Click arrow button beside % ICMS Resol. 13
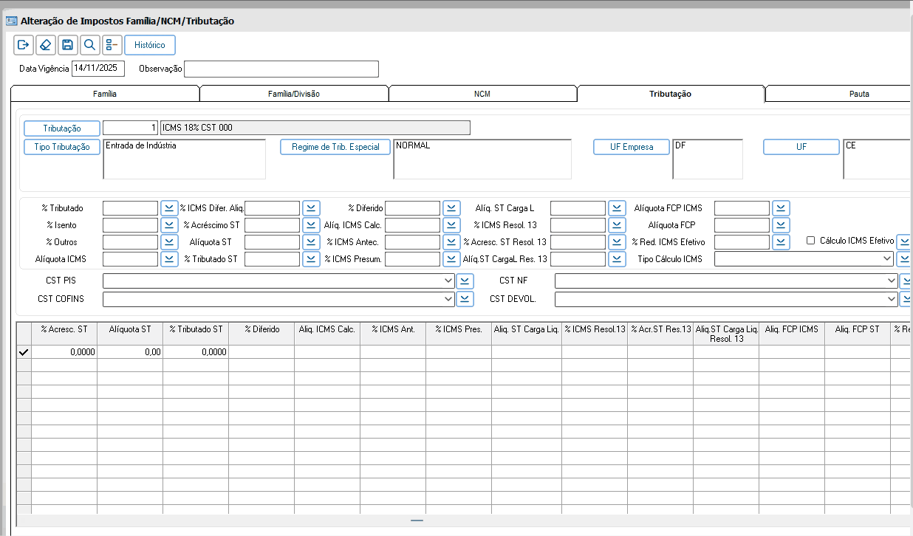 click(617, 225)
